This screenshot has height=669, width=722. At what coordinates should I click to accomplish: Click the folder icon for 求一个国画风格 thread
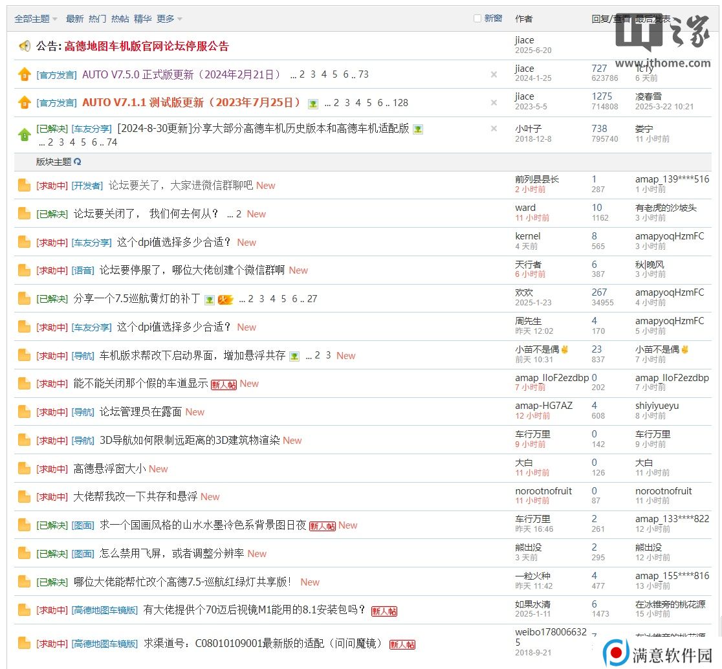click(24, 525)
